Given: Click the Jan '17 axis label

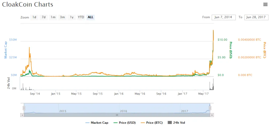Looking at the screenshot, I should pos(182,94).
